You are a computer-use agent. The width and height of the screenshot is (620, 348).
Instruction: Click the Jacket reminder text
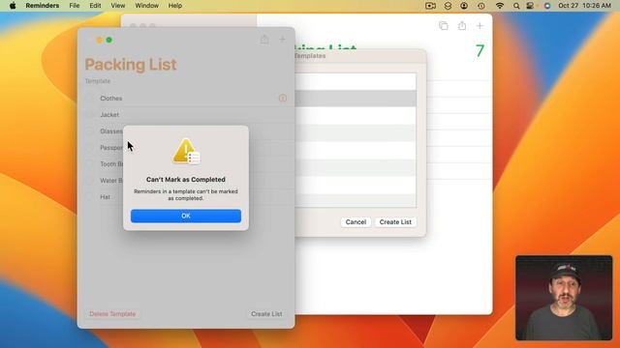coord(109,115)
